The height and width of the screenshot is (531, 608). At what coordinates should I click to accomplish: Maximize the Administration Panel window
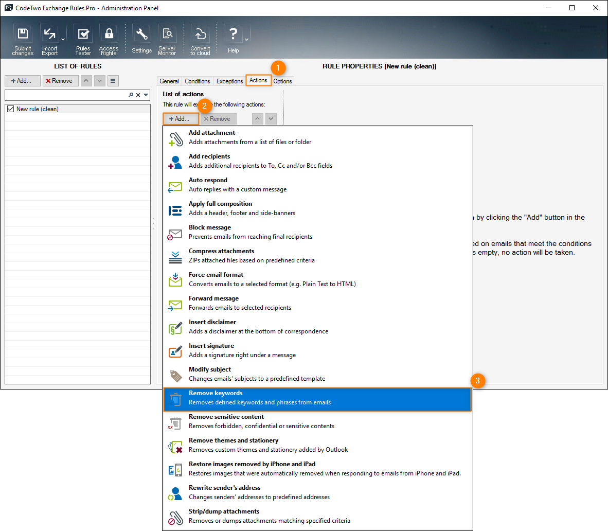[x=572, y=8]
